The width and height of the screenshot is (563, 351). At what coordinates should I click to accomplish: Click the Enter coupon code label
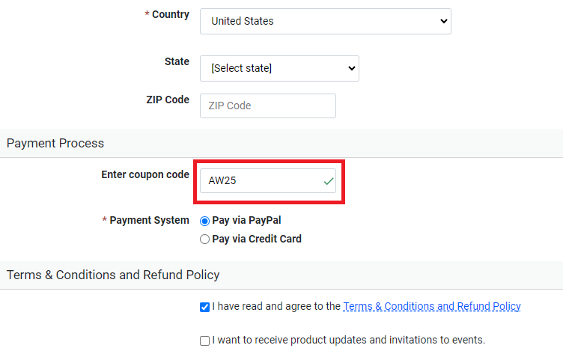click(x=145, y=174)
